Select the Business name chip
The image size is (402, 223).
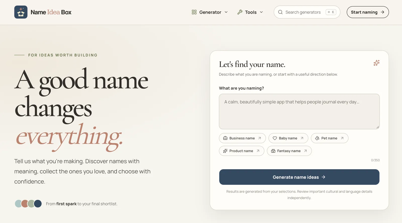(242, 138)
